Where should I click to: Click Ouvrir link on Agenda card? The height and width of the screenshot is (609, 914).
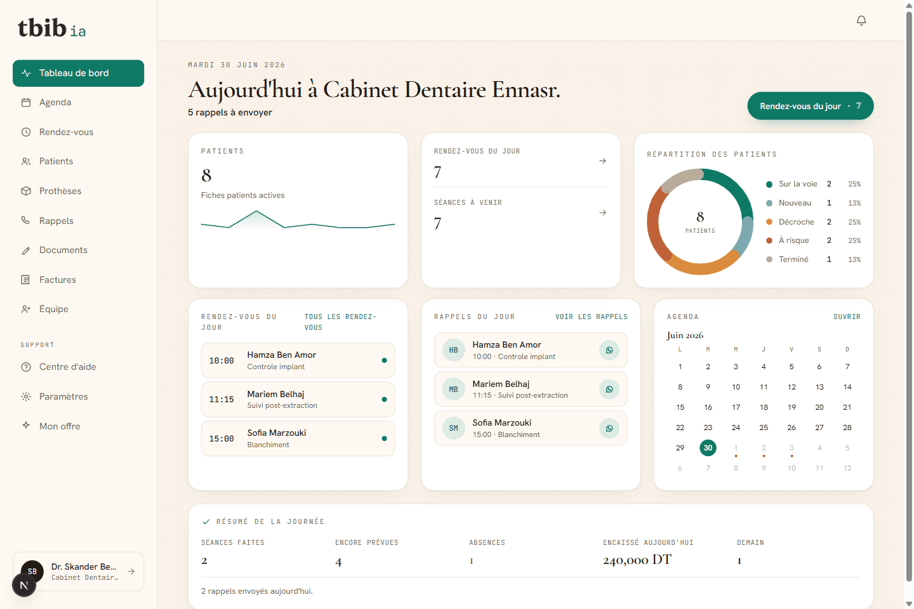click(847, 317)
